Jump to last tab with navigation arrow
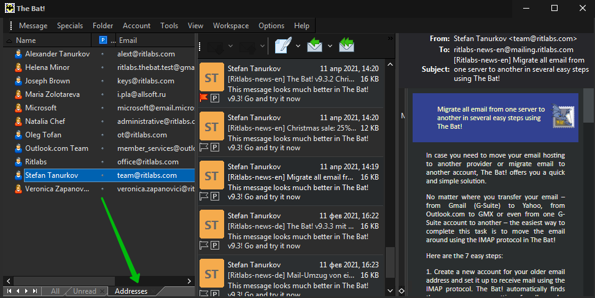This screenshot has width=595, height=298. [x=35, y=291]
